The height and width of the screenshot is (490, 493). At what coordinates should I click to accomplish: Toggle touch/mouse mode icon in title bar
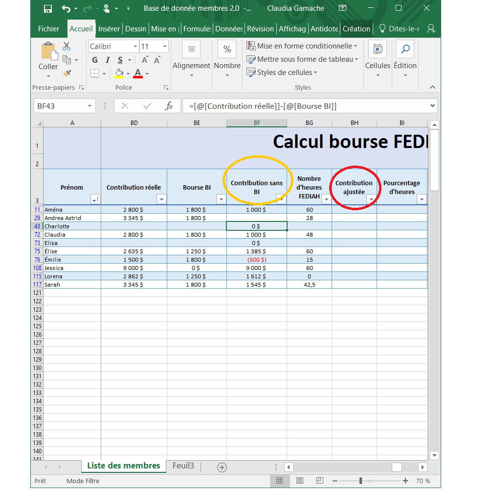[x=107, y=8]
